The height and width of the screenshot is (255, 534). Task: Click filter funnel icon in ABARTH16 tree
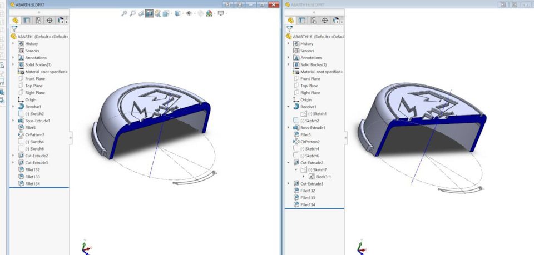pyautogui.click(x=289, y=29)
